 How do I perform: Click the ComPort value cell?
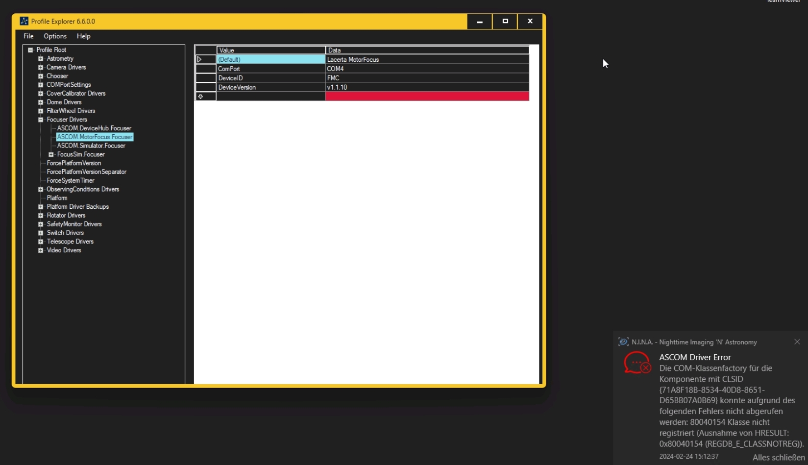tap(271, 69)
